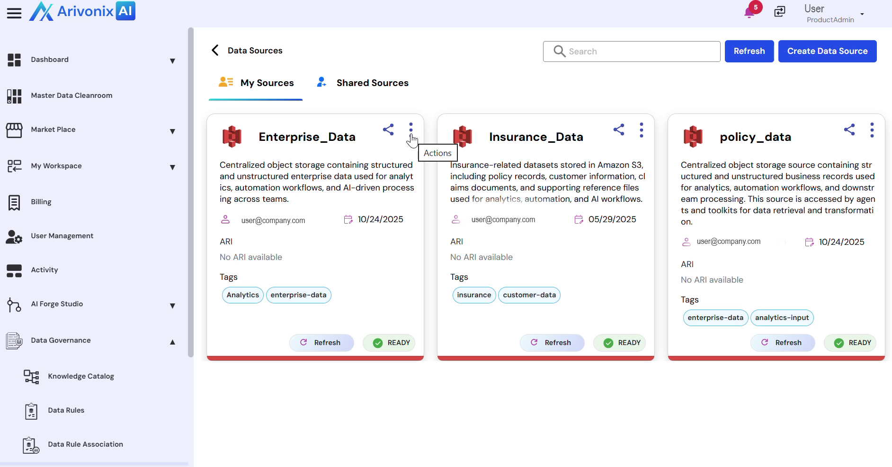Image resolution: width=892 pixels, height=467 pixels.
Task: Expand the Dashboard sidebar menu
Action: pos(172,61)
